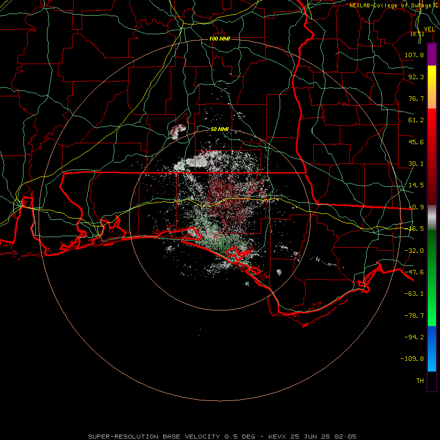Click the -78.7 velocity scale value
The width and height of the screenshot is (440, 440).
pos(414,316)
